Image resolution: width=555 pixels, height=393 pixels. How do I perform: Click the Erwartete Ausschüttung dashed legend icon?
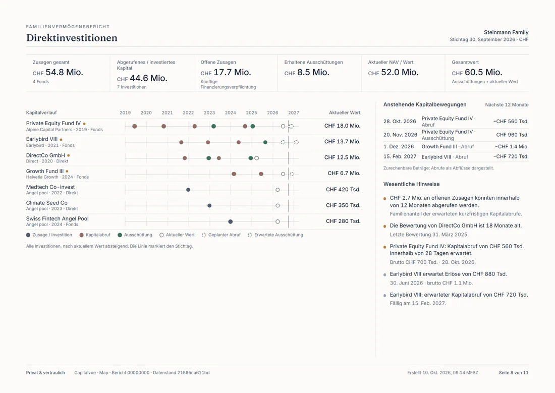tap(250, 235)
